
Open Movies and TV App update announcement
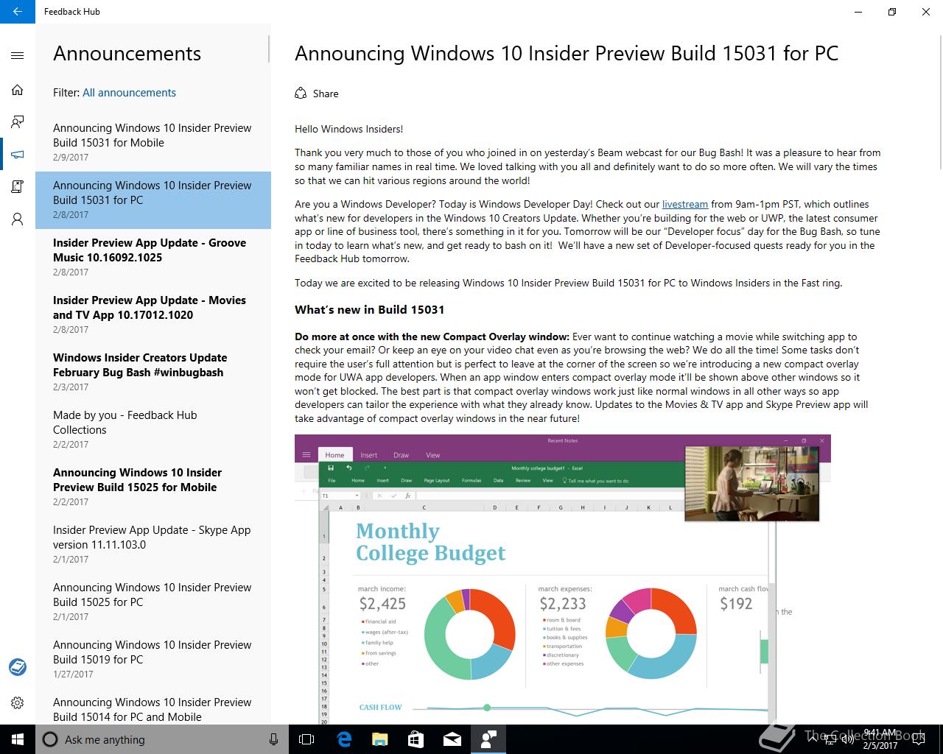point(153,315)
